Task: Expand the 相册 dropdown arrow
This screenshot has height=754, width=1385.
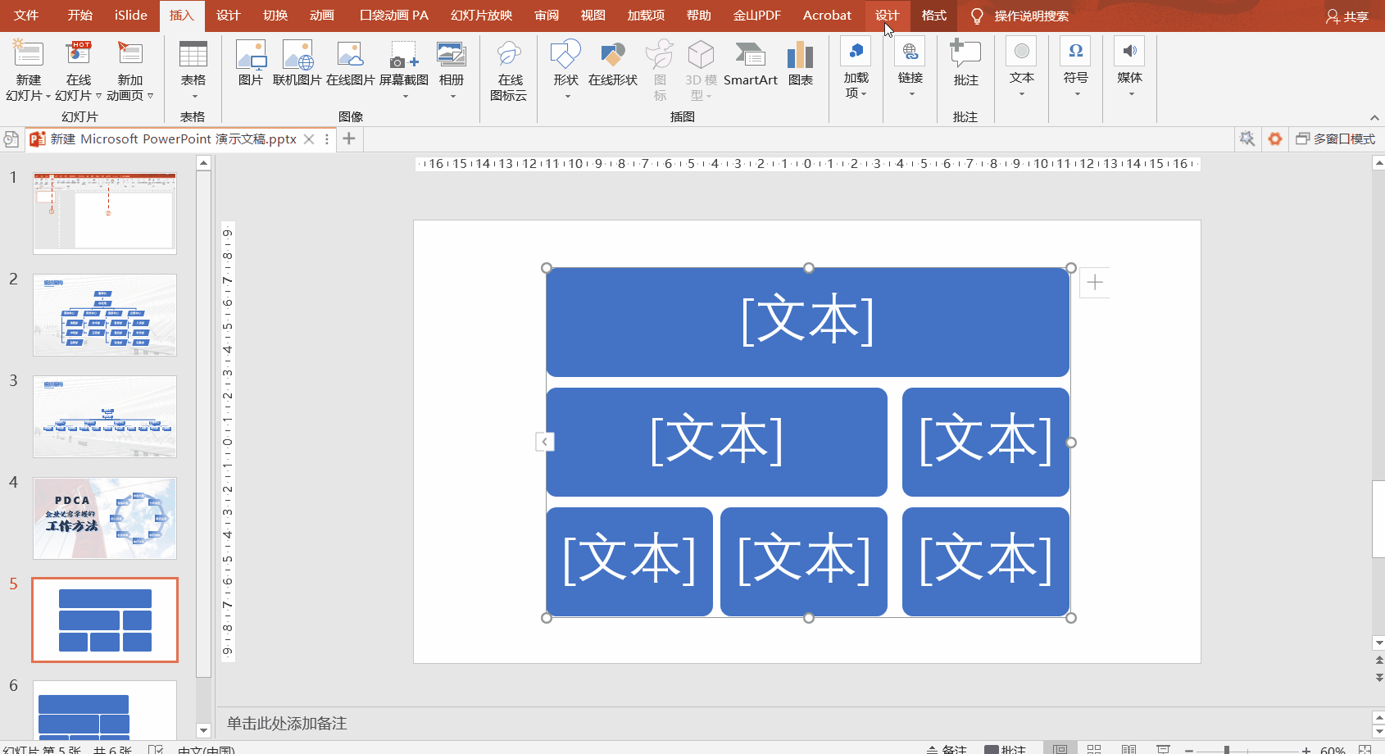Action: click(452, 97)
